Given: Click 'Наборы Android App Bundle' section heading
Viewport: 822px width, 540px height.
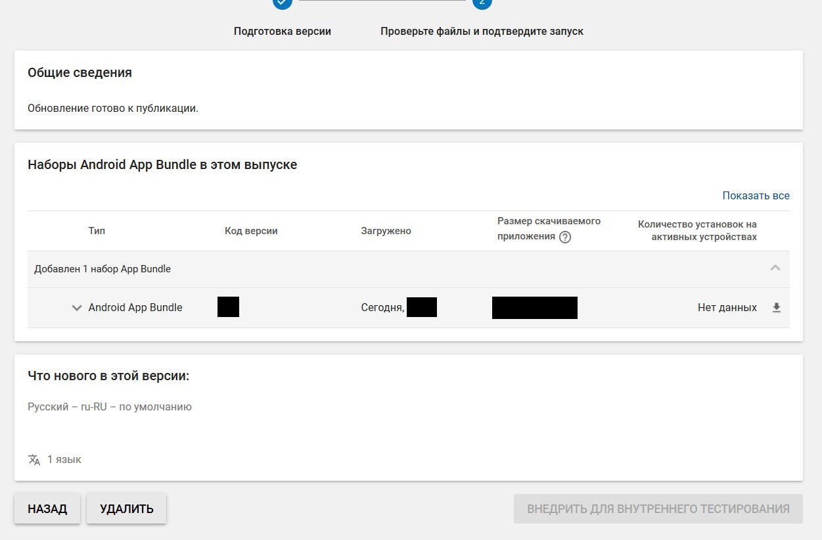Looking at the screenshot, I should click(x=162, y=164).
